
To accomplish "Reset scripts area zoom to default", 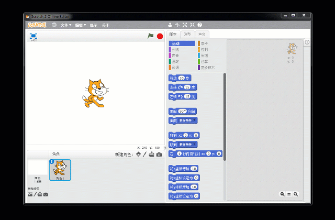I will click(x=289, y=194).
